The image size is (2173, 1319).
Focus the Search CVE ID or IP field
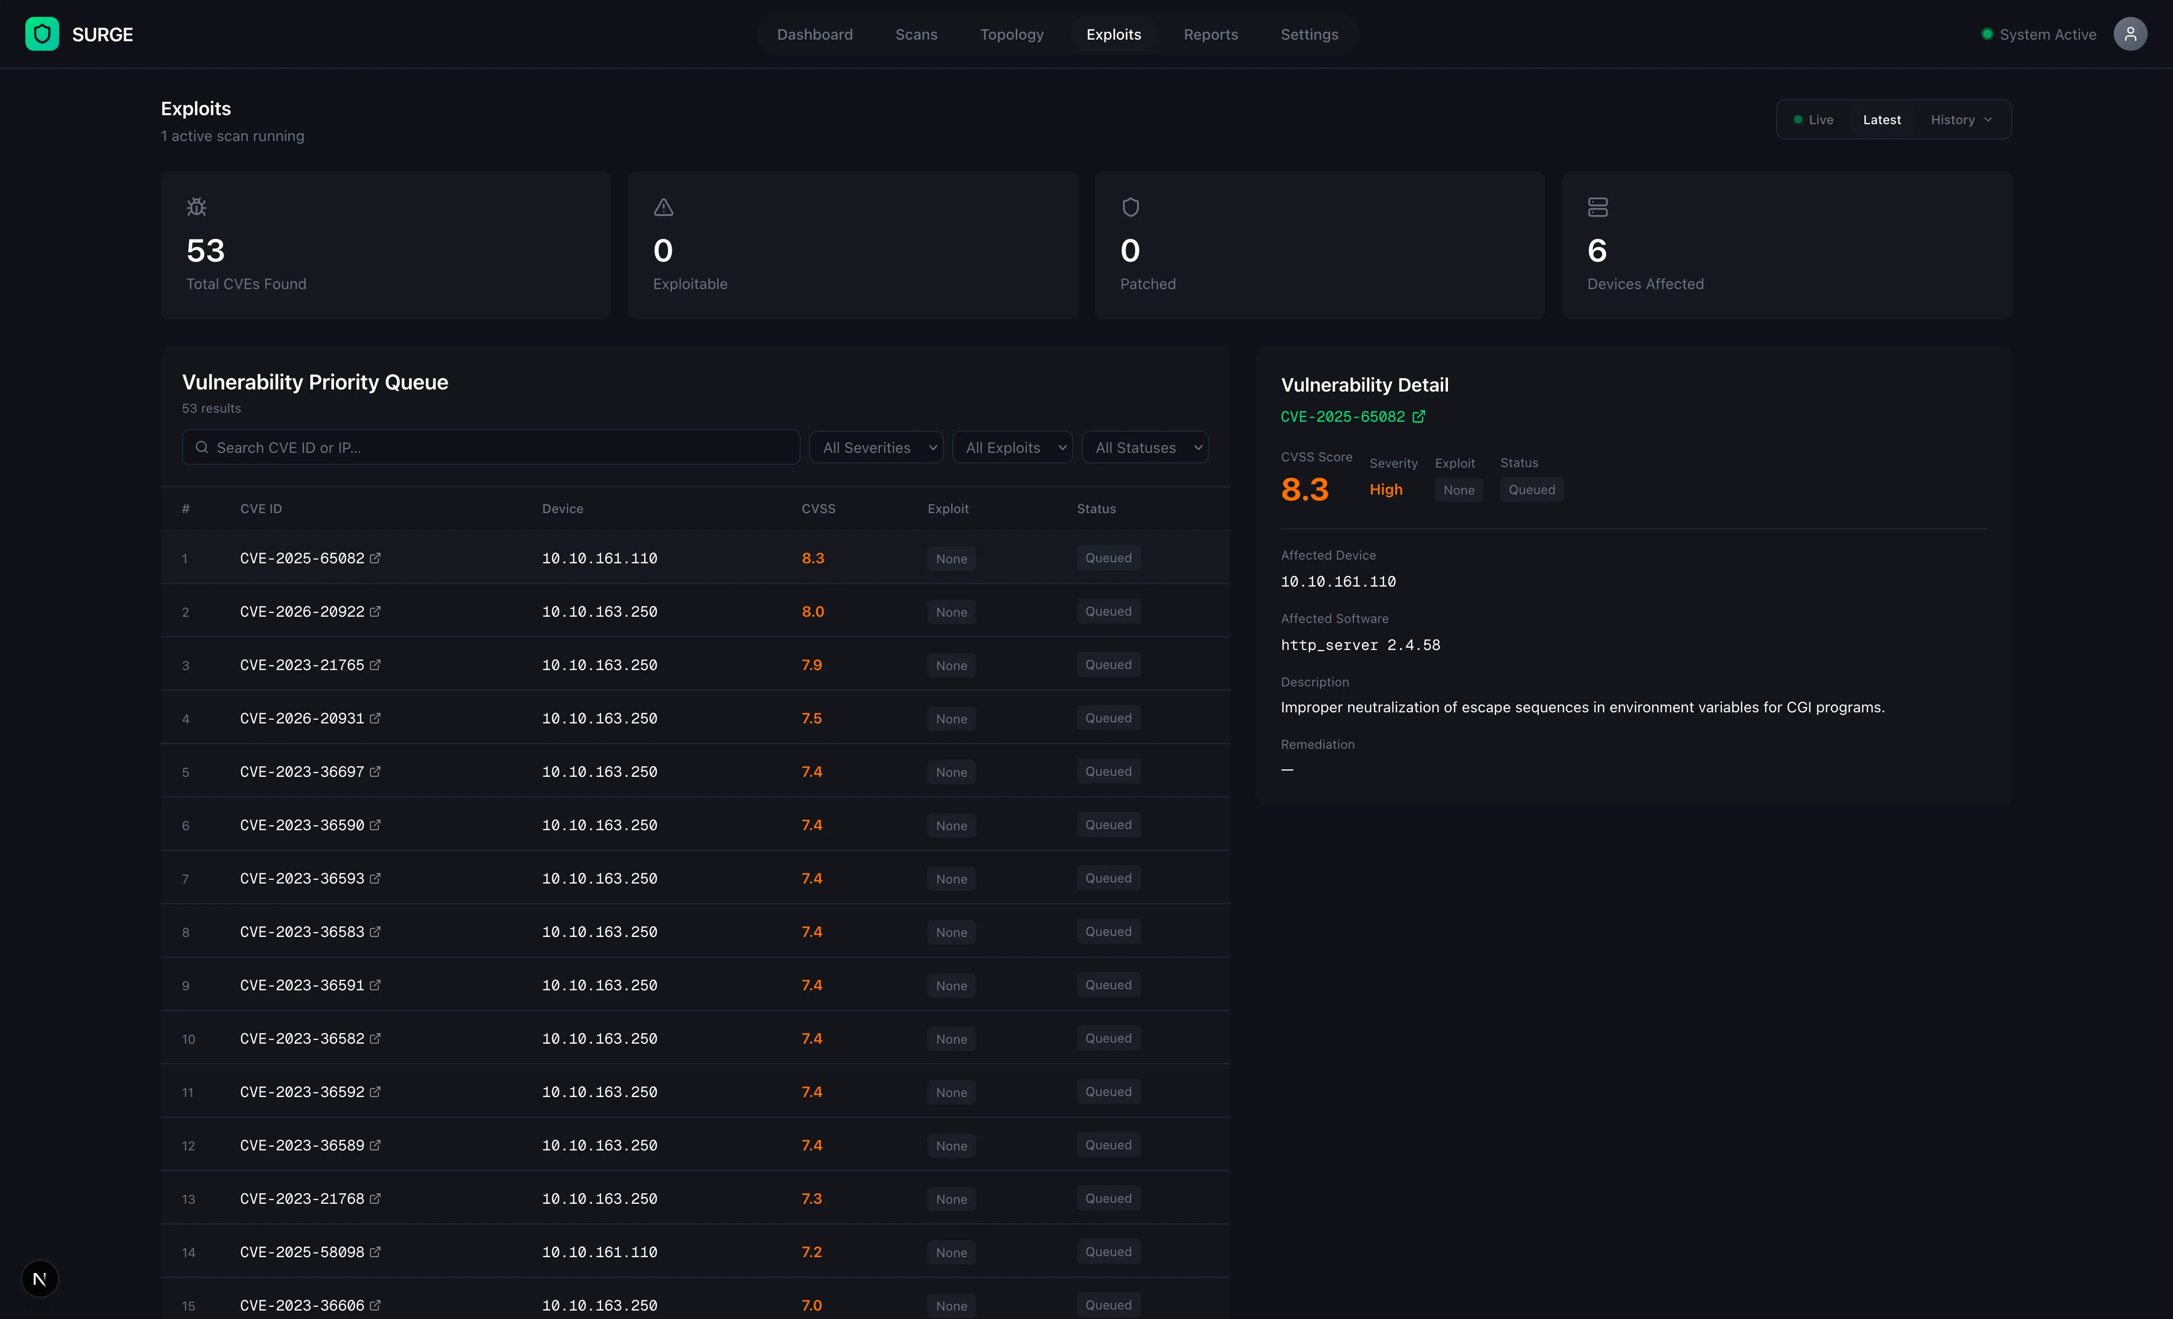coord(490,447)
